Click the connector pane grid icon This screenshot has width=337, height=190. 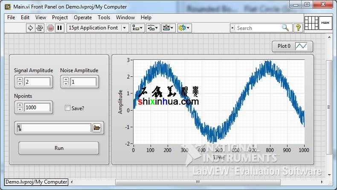(x=311, y=23)
